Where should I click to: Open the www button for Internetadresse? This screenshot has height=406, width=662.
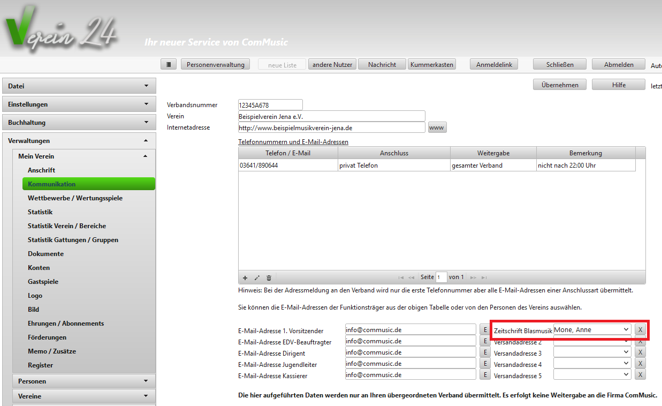[x=437, y=127]
